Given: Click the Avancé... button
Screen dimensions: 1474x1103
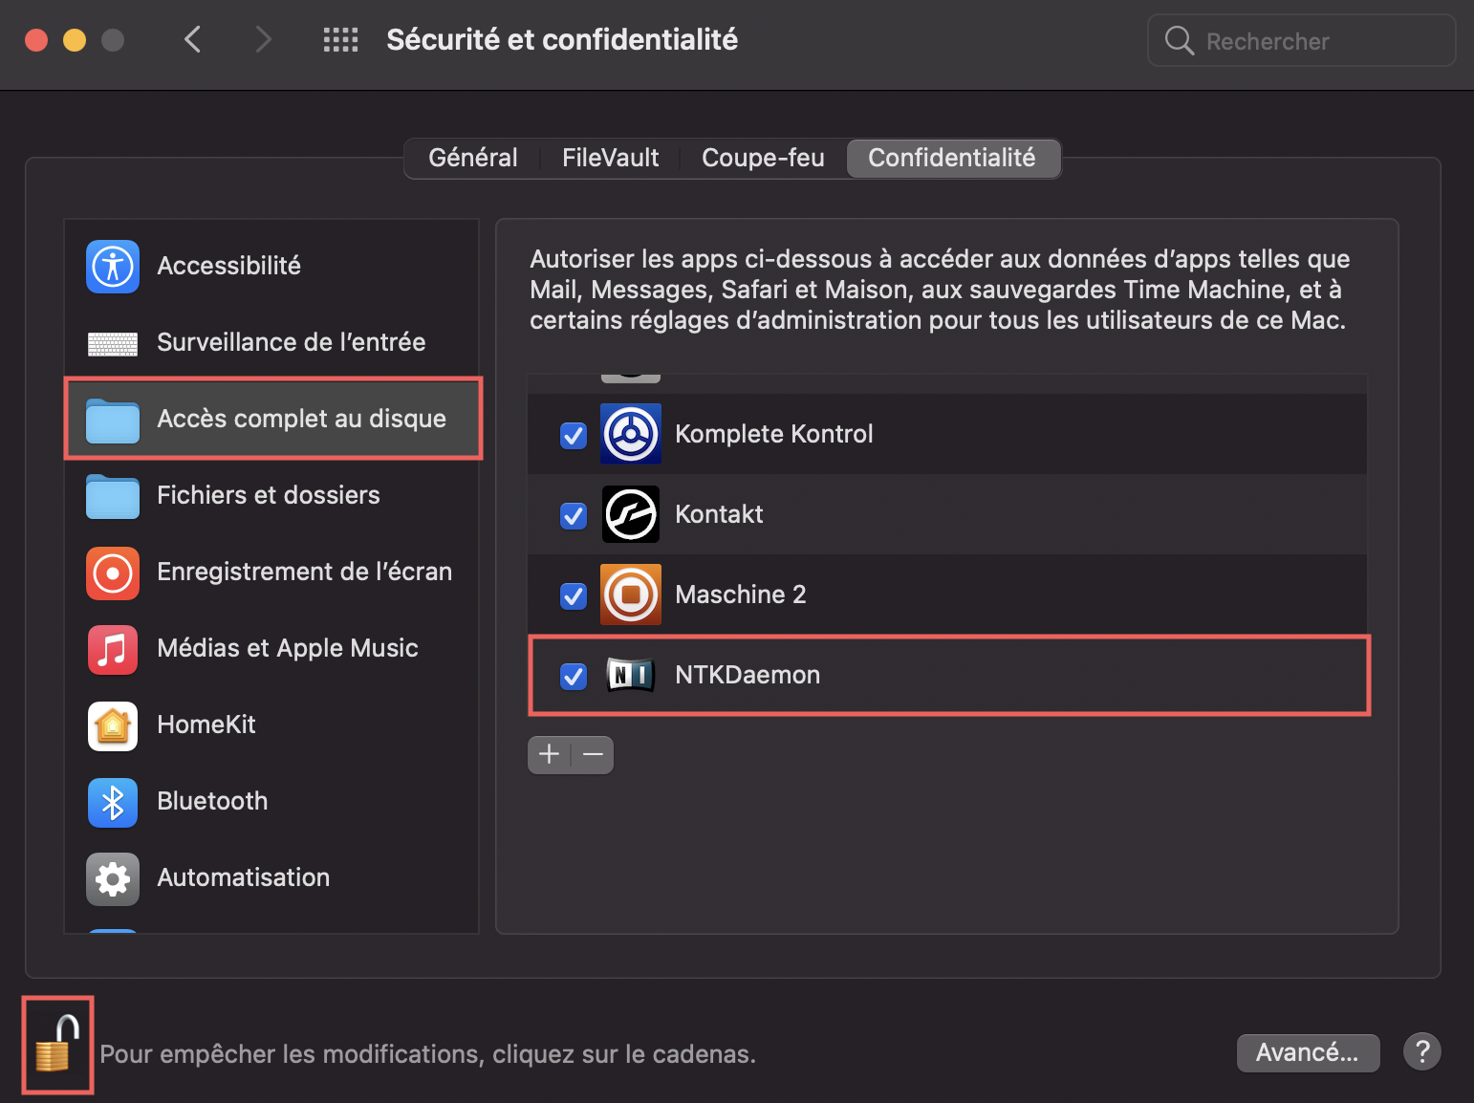Looking at the screenshot, I should (1308, 1052).
